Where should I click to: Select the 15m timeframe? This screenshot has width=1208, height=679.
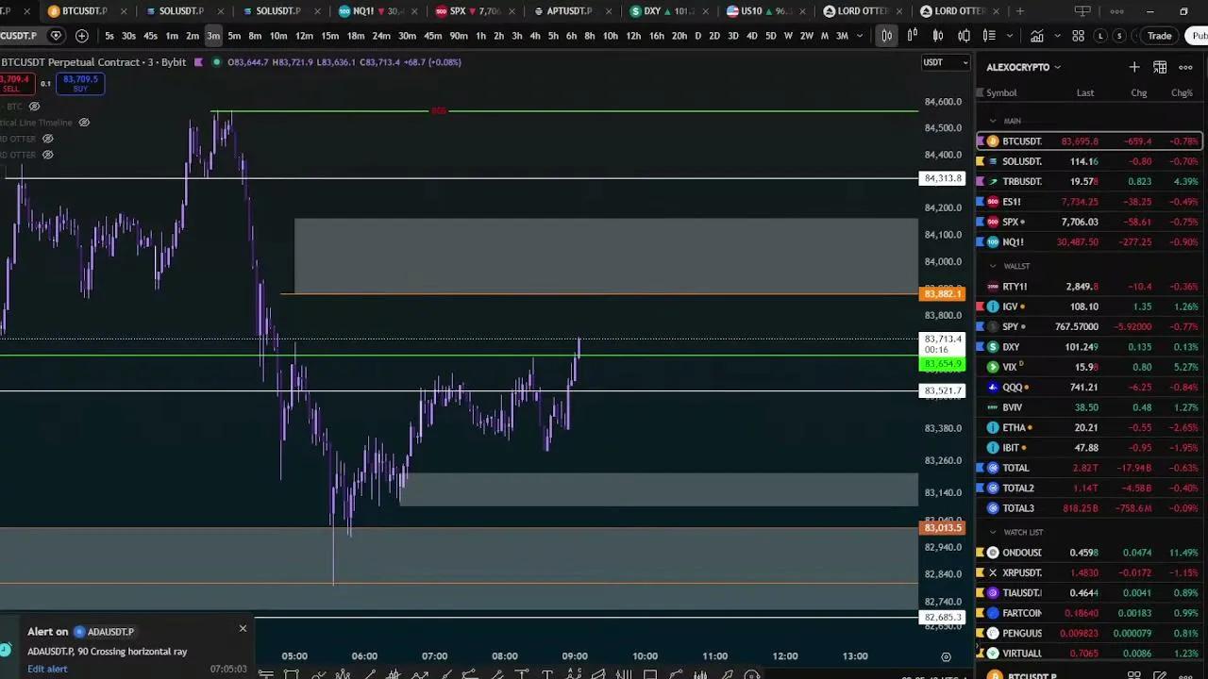pos(329,36)
